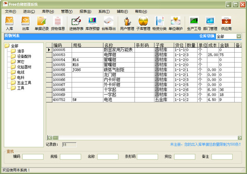Select the 电池 row name cell
Screen dimensions: 247x174
[x=119, y=100]
